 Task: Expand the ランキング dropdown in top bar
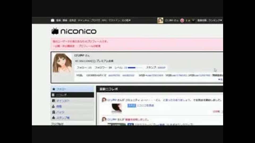[215, 20]
